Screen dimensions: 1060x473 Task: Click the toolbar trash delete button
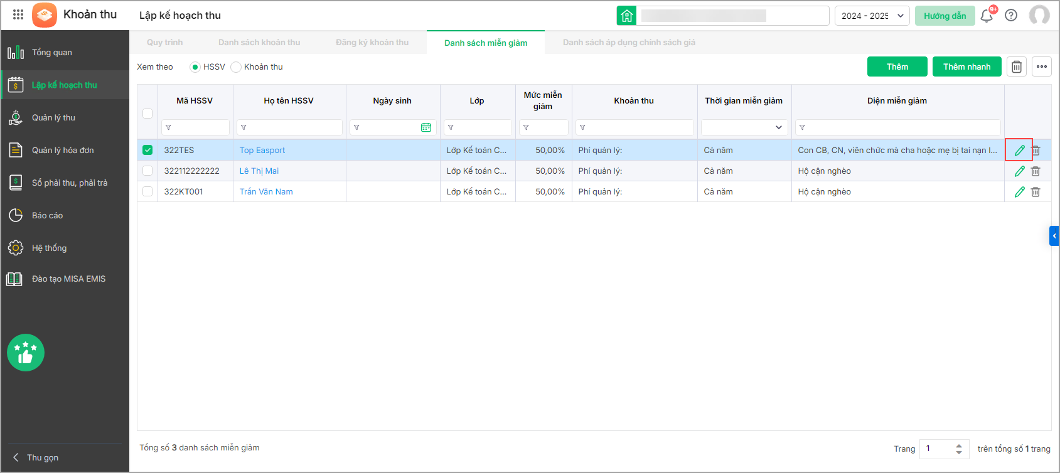tap(1017, 66)
